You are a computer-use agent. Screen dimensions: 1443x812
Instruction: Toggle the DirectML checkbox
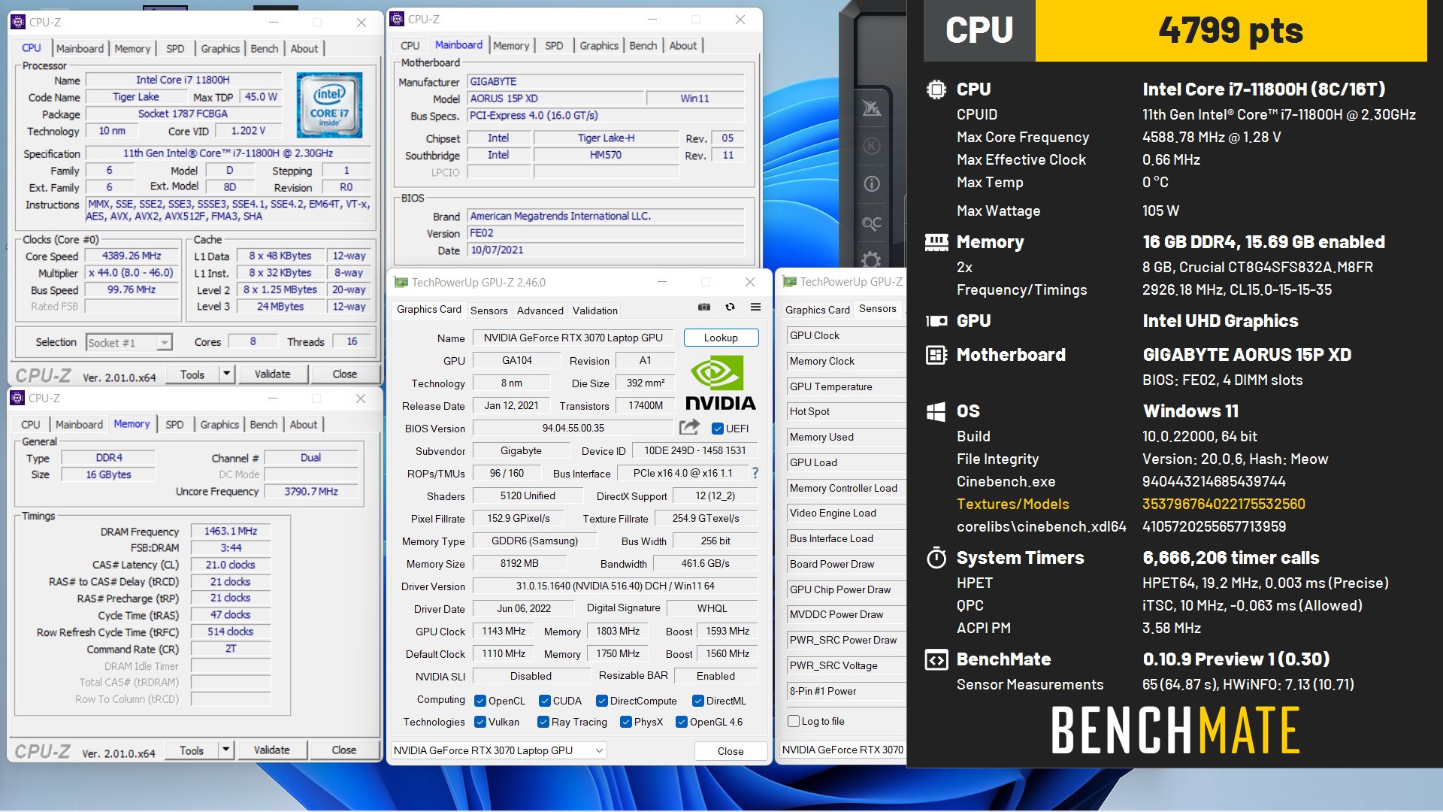[x=698, y=701]
